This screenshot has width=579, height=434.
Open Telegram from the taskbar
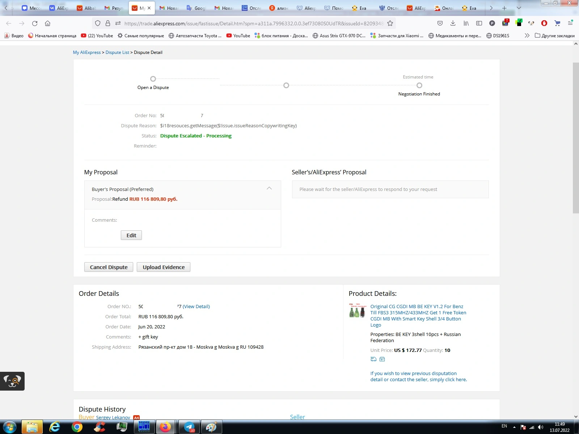[x=190, y=427]
